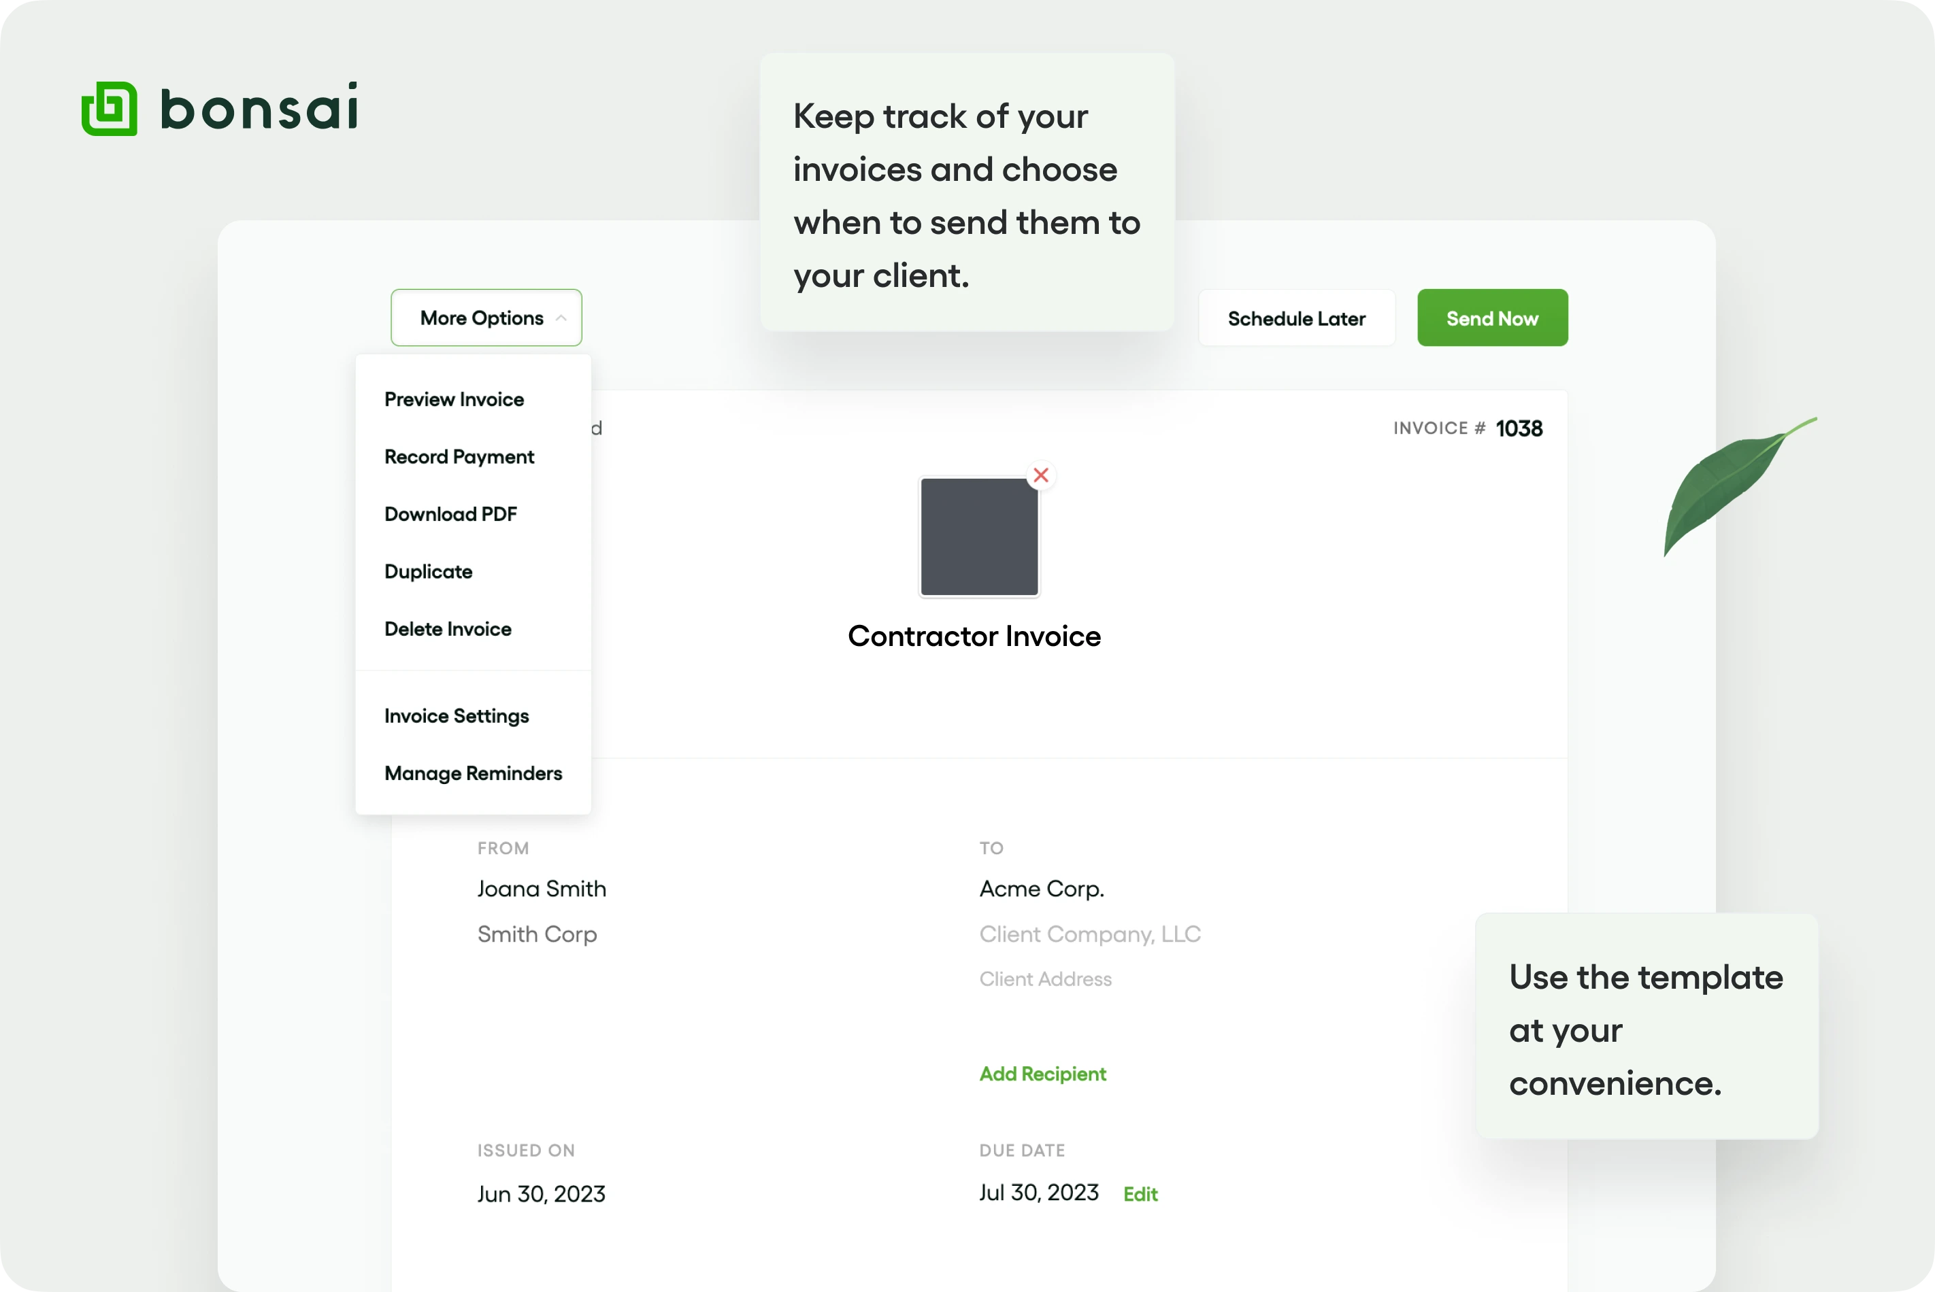This screenshot has width=1935, height=1292.
Task: Click Duplicate in the options menu
Action: 428,572
